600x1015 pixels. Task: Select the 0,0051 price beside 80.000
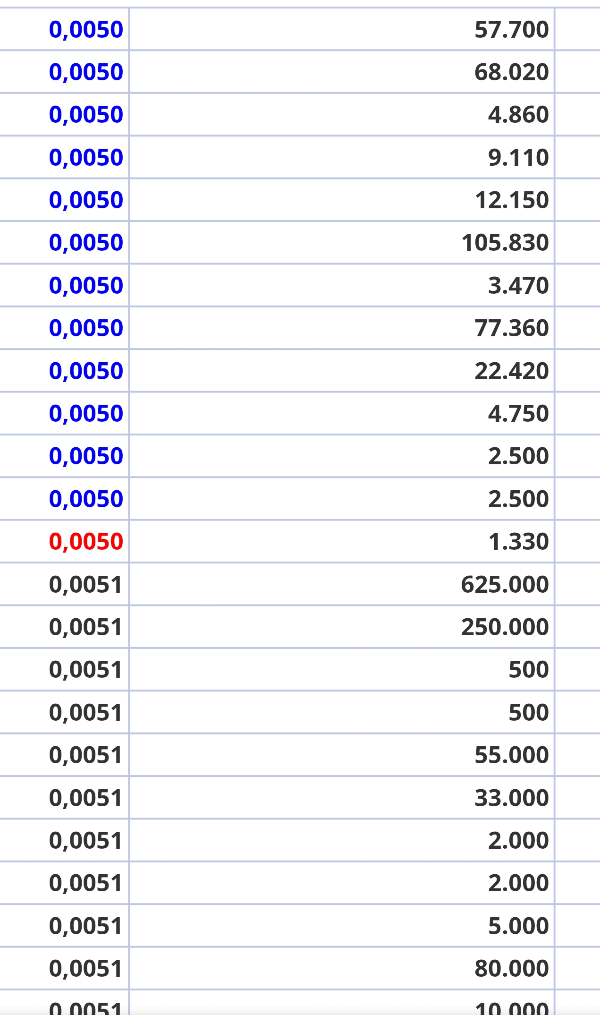(x=86, y=968)
